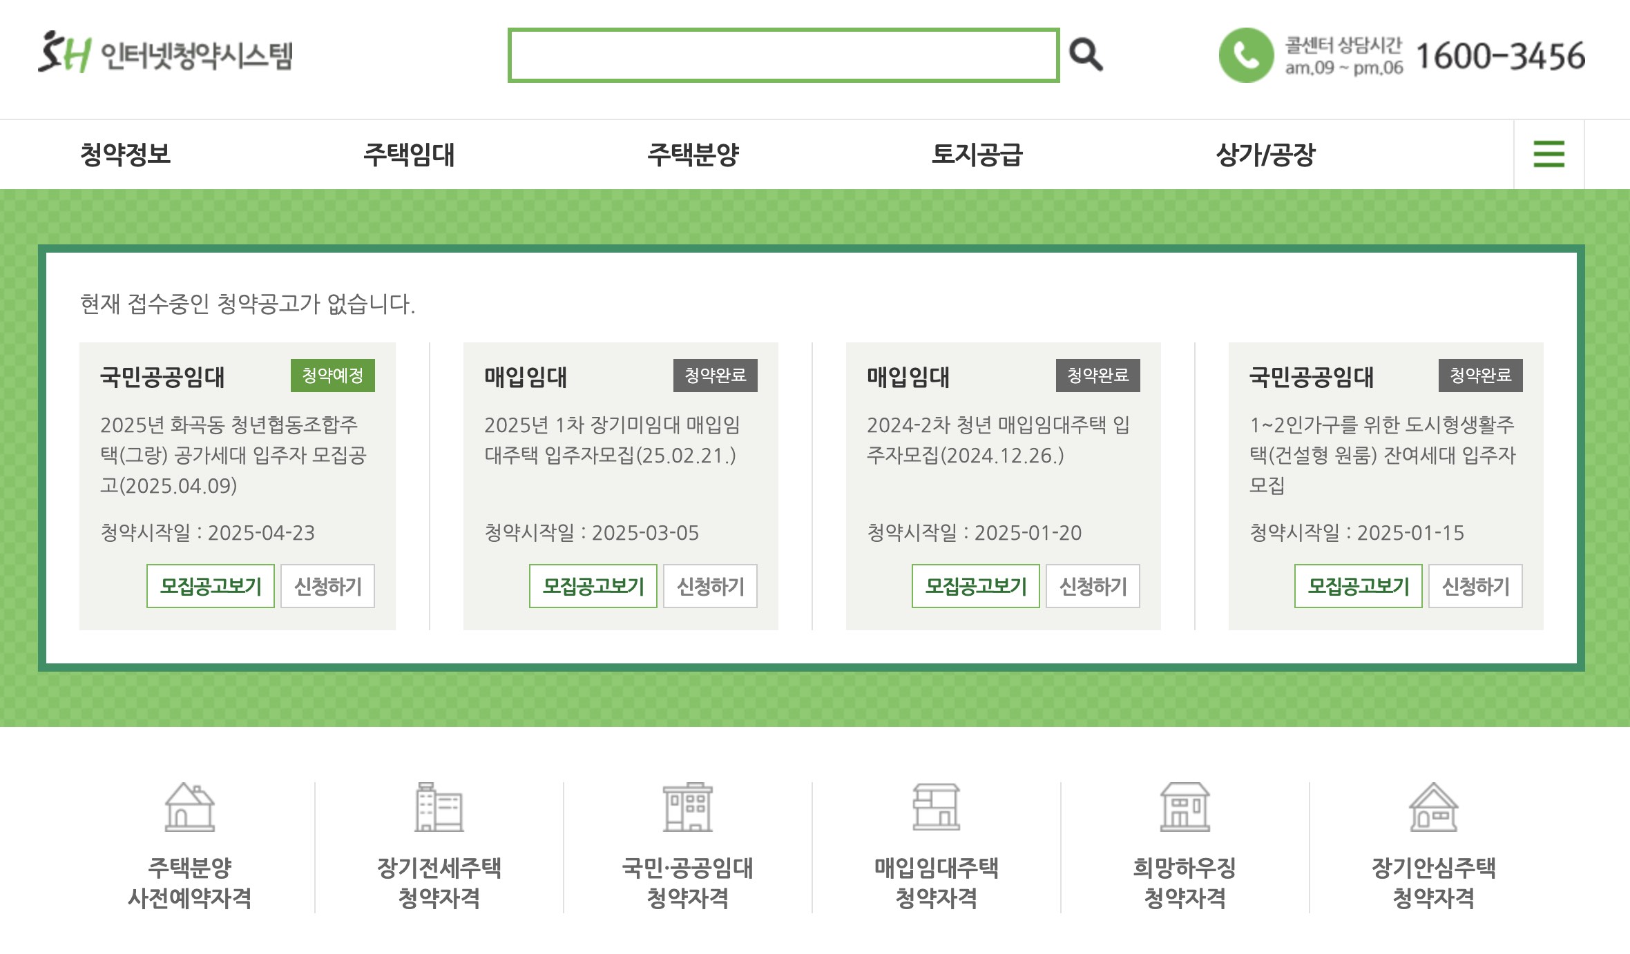View 모집공고보기 for 화곡동 청년협동조합주택

pyautogui.click(x=211, y=586)
